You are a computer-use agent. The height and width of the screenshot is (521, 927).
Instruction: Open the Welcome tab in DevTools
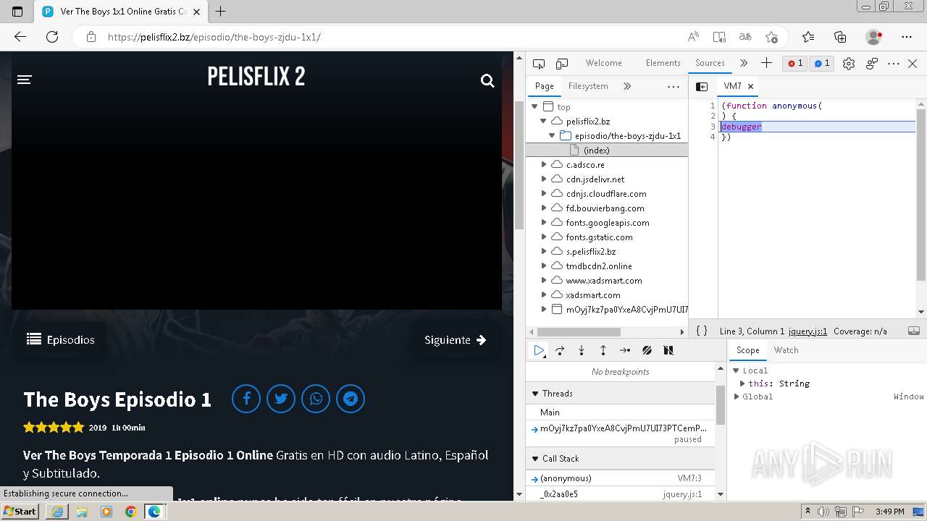[603, 63]
